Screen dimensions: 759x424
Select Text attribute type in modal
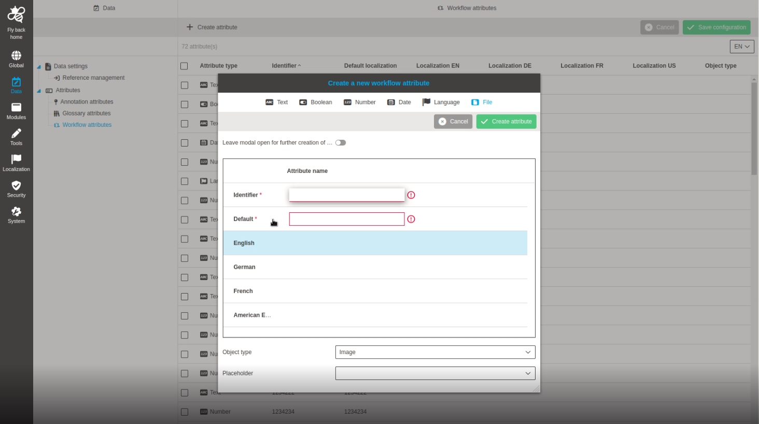pos(276,102)
